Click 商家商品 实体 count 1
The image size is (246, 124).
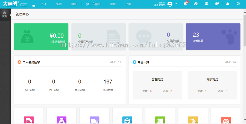(x=206, y=91)
